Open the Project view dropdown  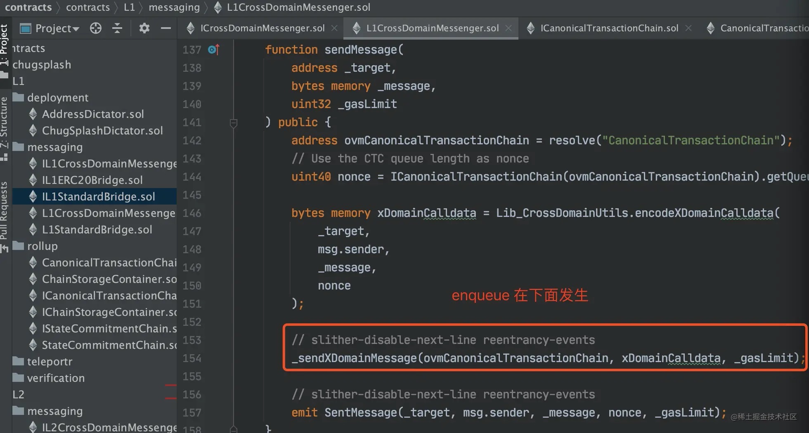click(50, 28)
